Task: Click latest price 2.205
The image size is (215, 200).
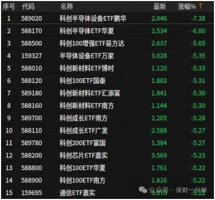Action: click(x=159, y=118)
